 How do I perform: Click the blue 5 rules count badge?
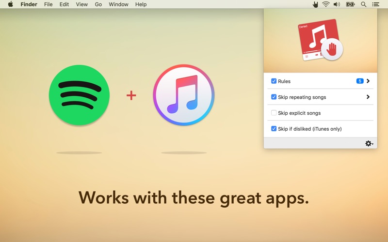360,81
